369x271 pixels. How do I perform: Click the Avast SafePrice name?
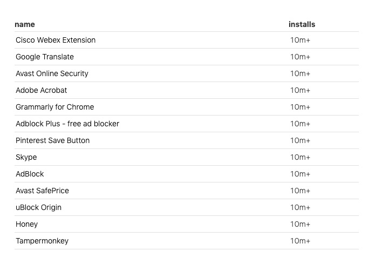[x=42, y=191]
